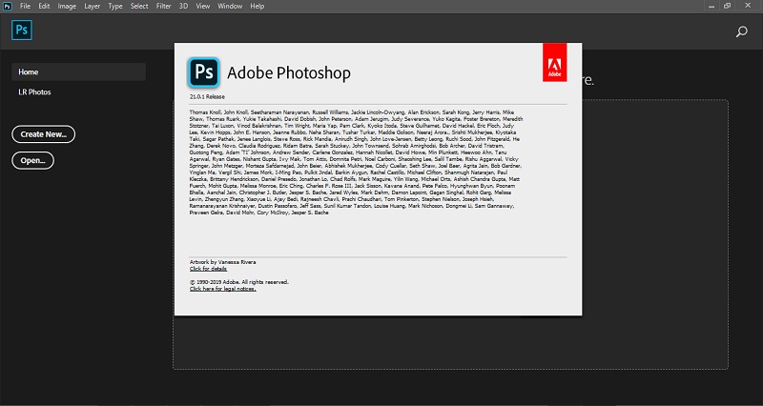Click the name 'Thomas Knoll' in credits

pos(205,112)
